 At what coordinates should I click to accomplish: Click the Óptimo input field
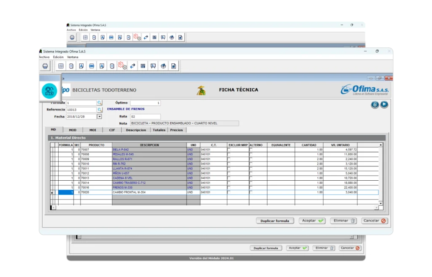tap(145, 103)
